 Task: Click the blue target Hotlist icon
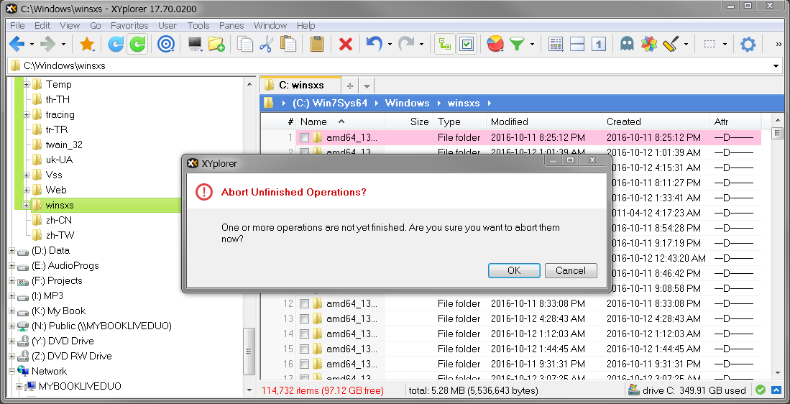(x=166, y=45)
